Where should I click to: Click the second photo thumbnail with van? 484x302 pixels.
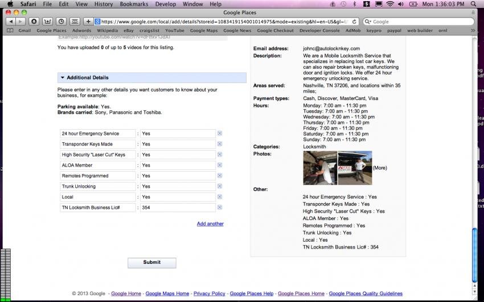point(355,168)
